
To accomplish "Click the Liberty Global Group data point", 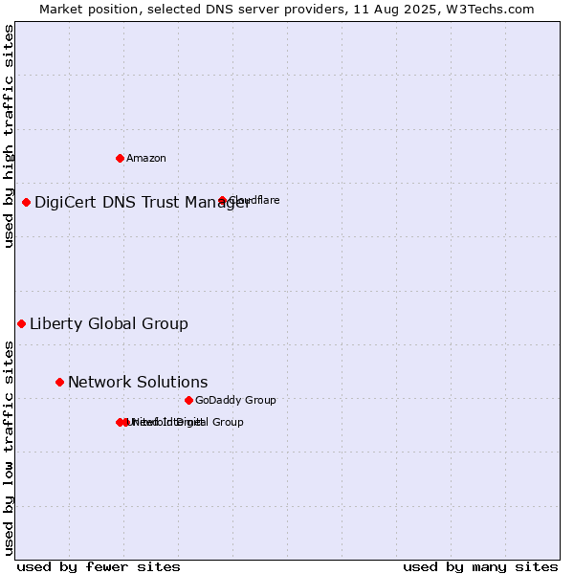I will [x=22, y=324].
